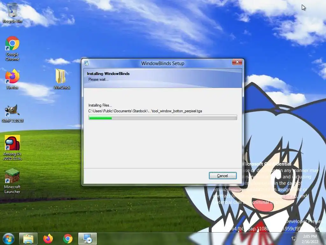Click the Installing WindowBlinds heading
Image resolution: width=326 pixels, height=245 pixels.
[x=108, y=74]
